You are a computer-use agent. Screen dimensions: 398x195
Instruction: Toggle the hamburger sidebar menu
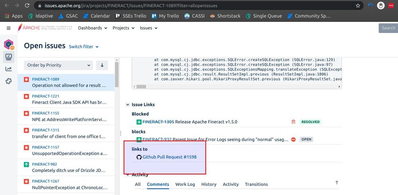pyautogui.click(x=9, y=28)
